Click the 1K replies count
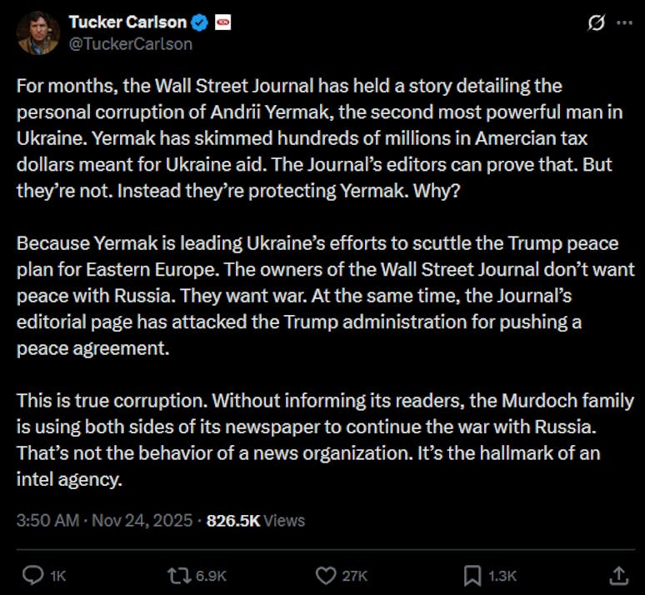645x595 pixels. coord(57,575)
